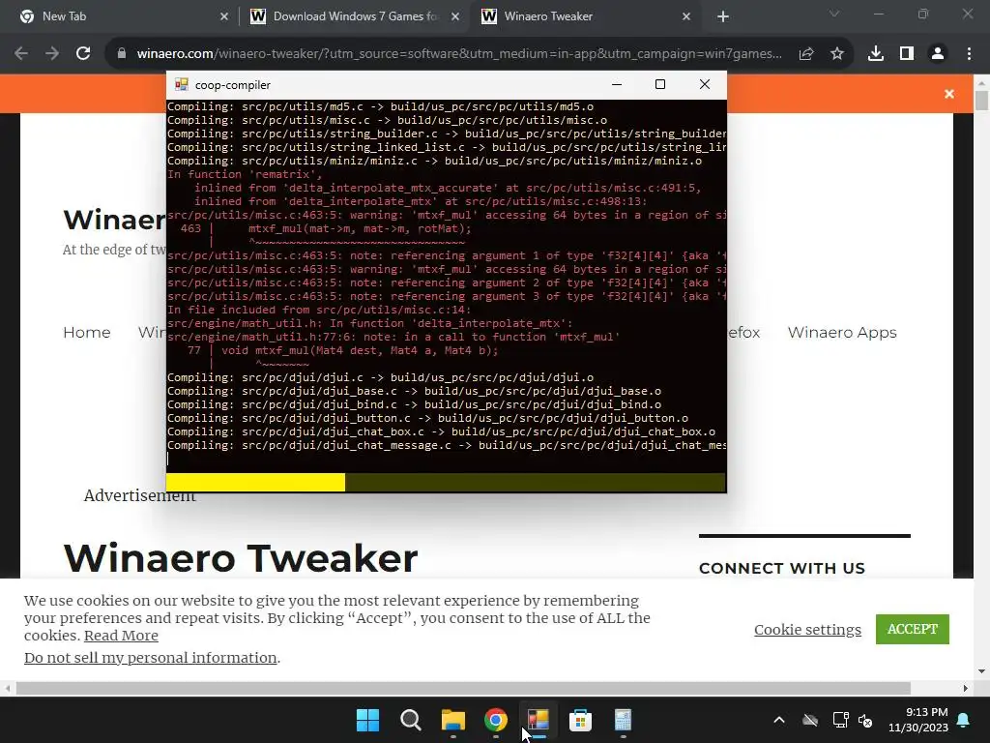Open Chrome profile menu

tap(938, 54)
